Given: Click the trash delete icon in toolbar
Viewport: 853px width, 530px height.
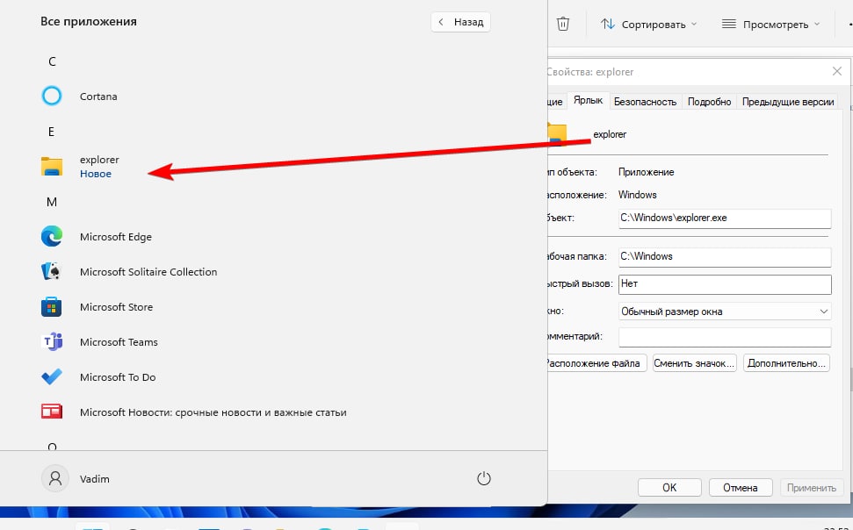Looking at the screenshot, I should [563, 24].
